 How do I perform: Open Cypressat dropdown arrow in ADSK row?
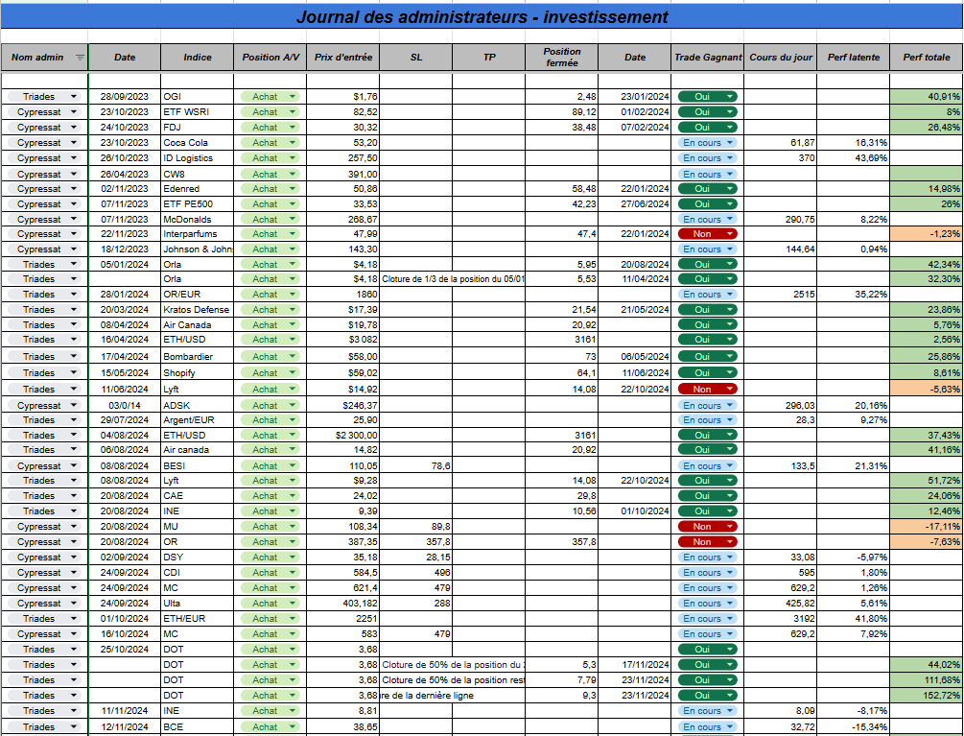click(x=74, y=405)
